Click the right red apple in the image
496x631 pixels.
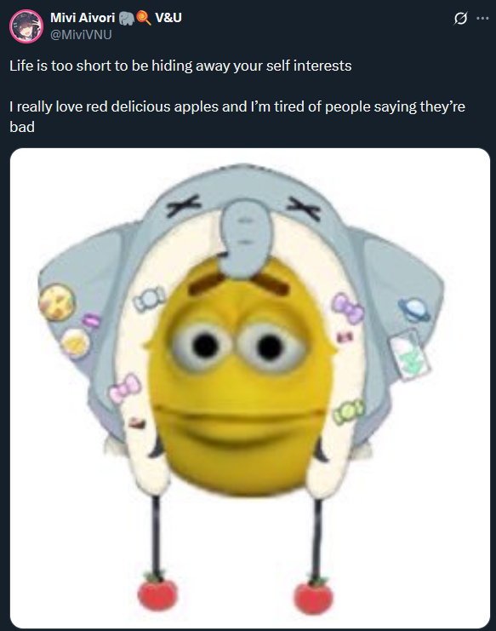pos(314,596)
